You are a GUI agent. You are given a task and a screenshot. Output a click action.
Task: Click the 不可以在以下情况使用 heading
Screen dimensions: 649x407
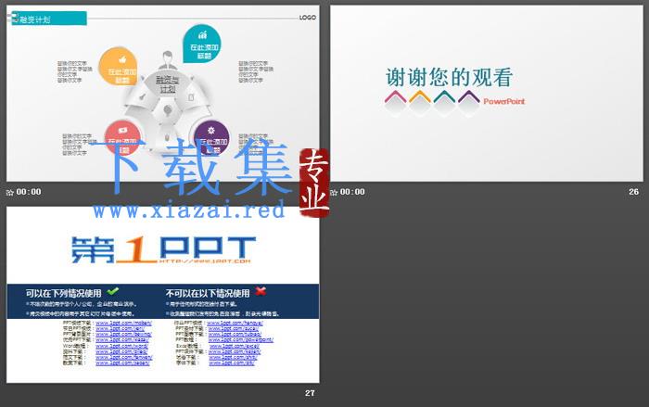(x=208, y=293)
